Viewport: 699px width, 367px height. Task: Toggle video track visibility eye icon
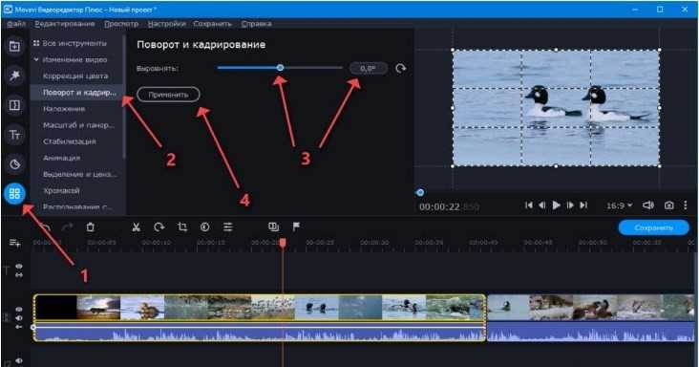coord(19,309)
